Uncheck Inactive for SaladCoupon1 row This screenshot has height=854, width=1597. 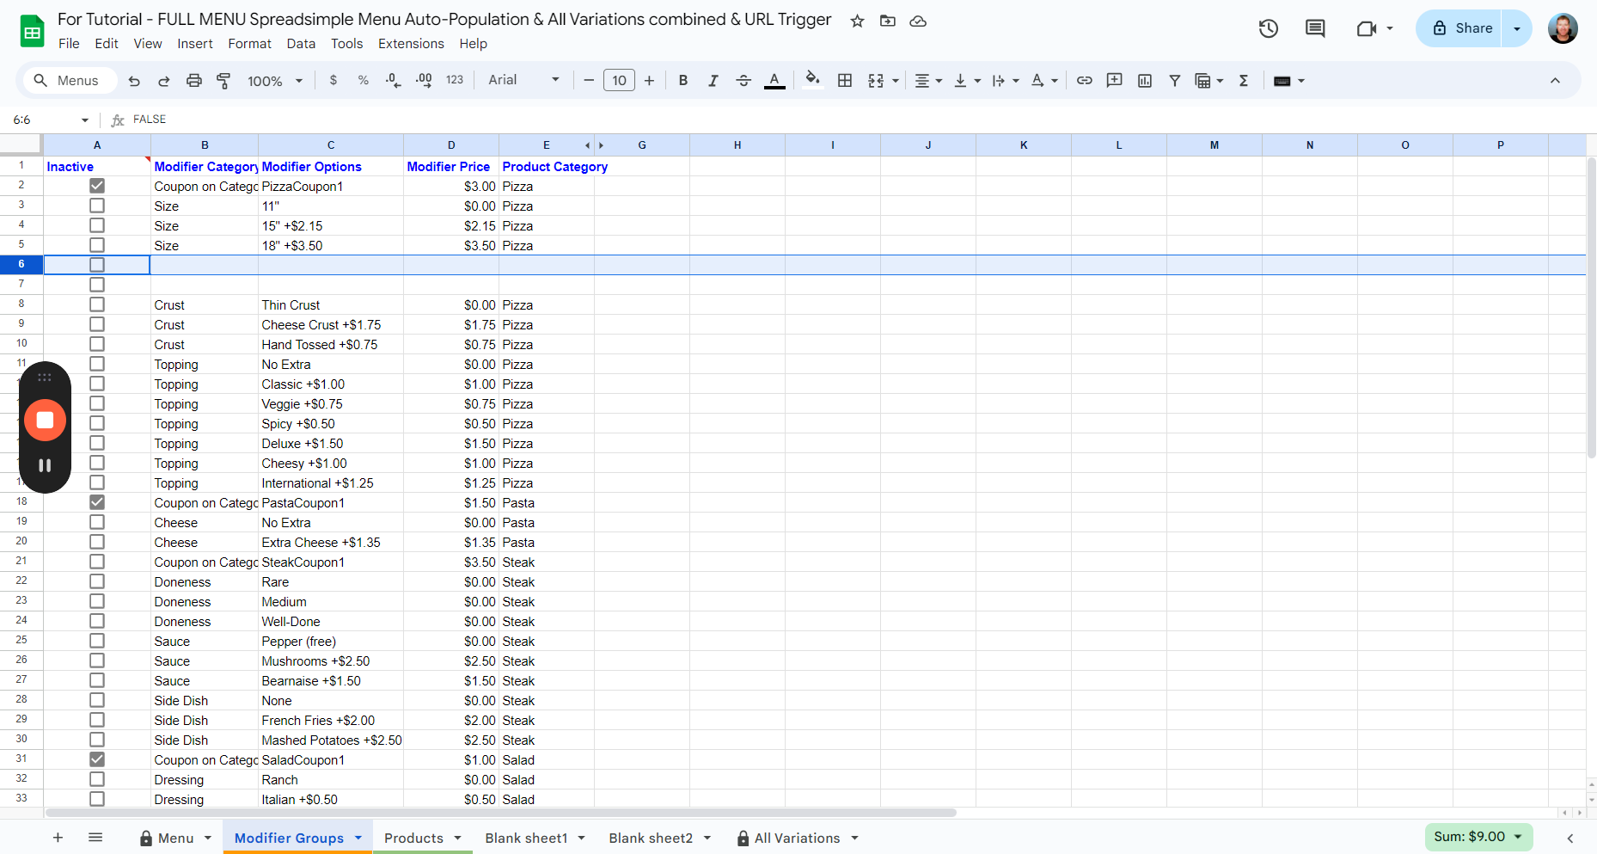pos(97,759)
